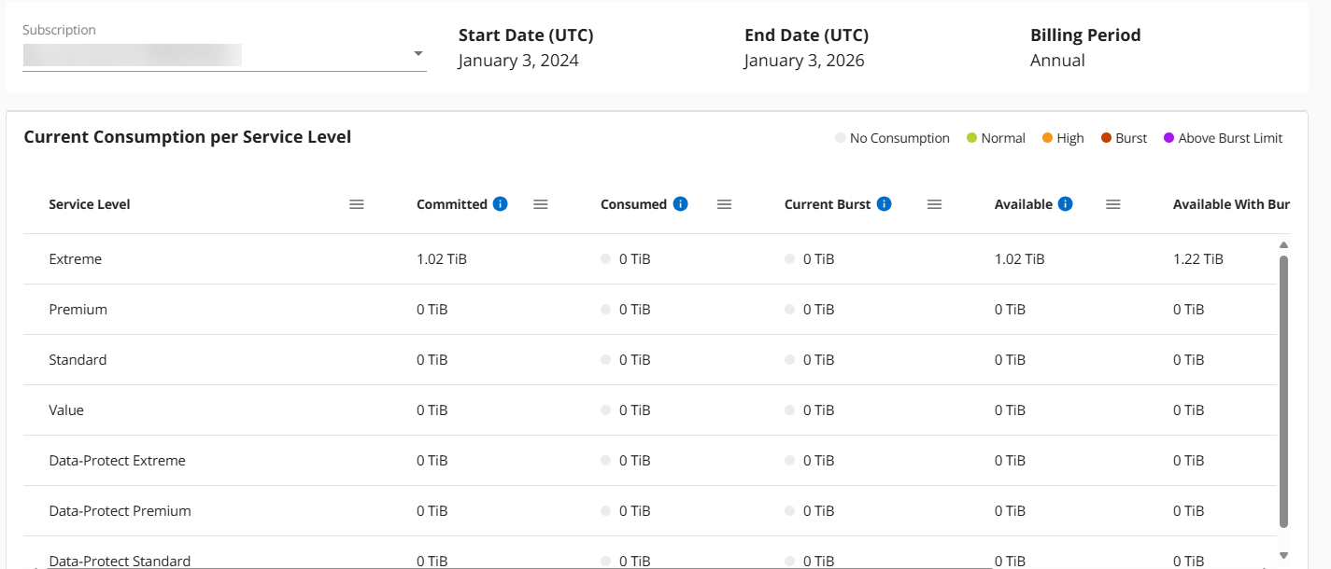This screenshot has height=569, width=1331.
Task: Sort by the Committed column header
Action: coord(452,204)
